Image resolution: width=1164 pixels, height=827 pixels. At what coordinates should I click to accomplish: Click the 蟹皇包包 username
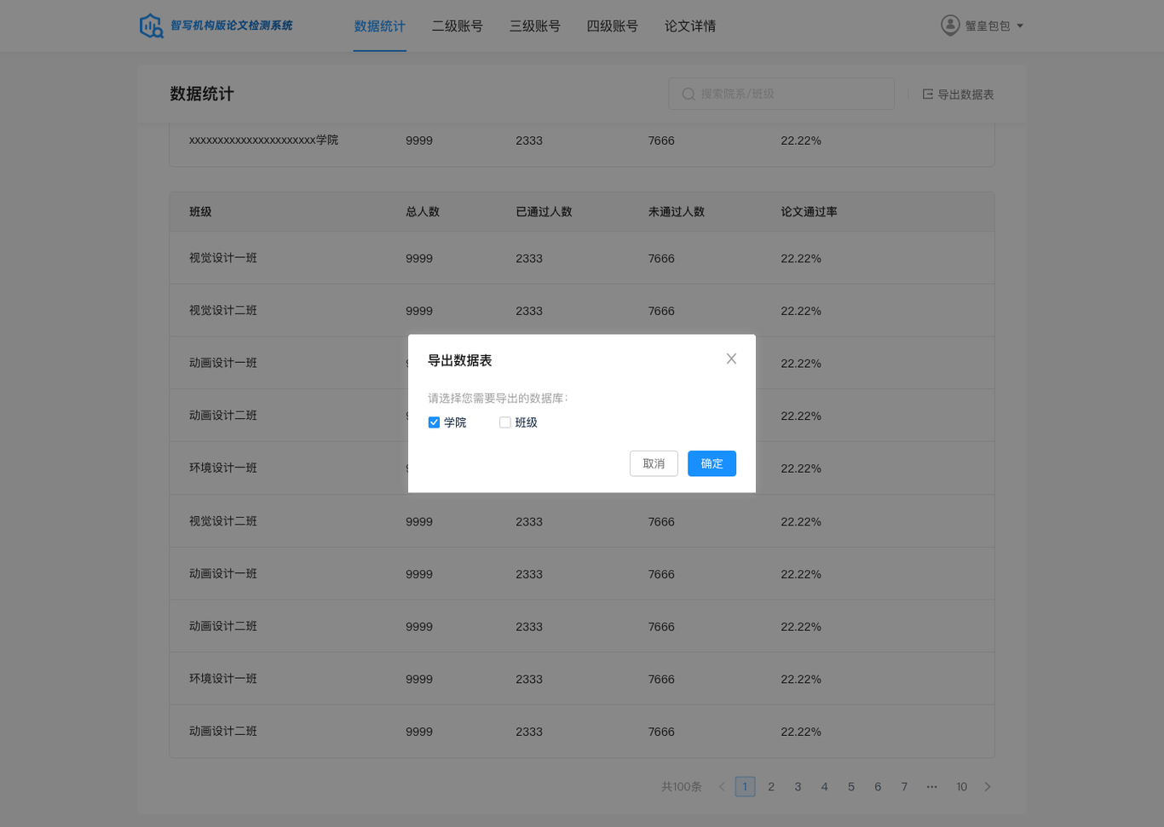pyautogui.click(x=988, y=26)
